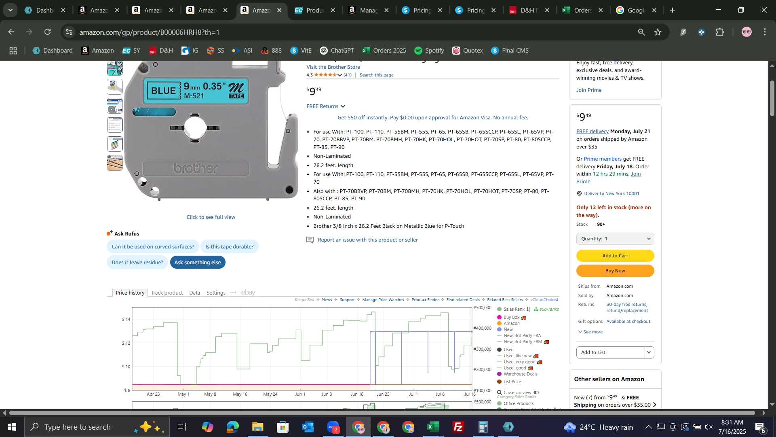Click the Buy Now button
Viewport: 776px width, 437px height.
615,271
